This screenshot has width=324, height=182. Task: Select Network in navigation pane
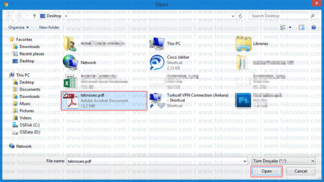click(24, 146)
